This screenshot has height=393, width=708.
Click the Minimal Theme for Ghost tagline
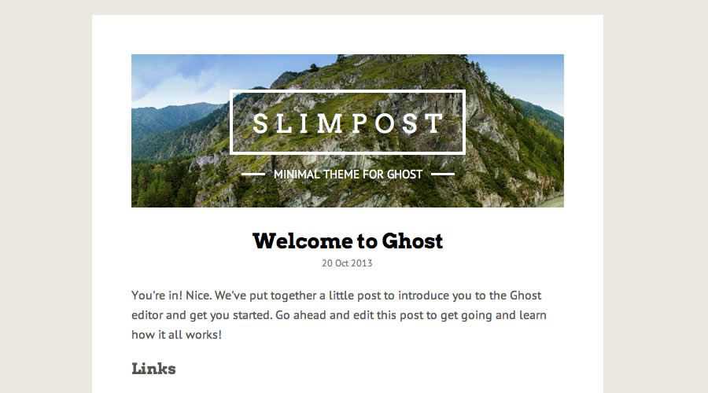coord(348,174)
